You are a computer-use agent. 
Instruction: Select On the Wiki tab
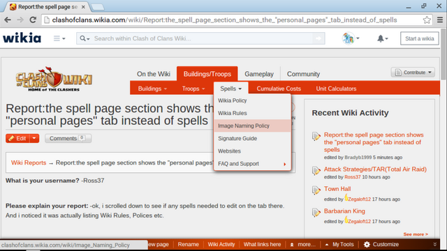click(x=154, y=74)
